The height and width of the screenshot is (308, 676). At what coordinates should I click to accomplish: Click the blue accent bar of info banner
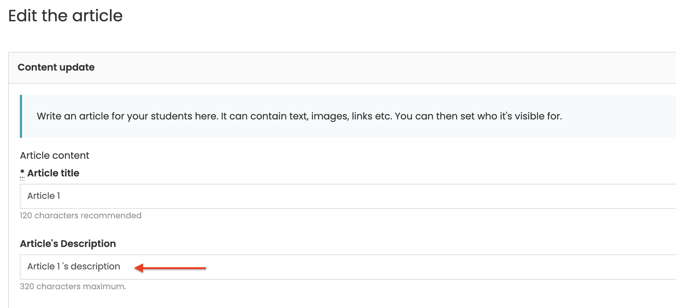[21, 116]
